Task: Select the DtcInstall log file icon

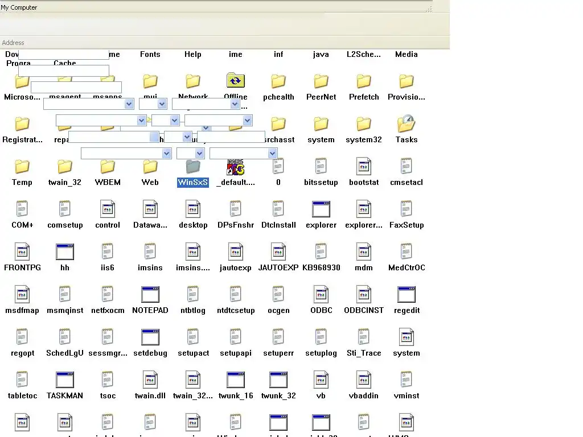Action: pos(278,208)
